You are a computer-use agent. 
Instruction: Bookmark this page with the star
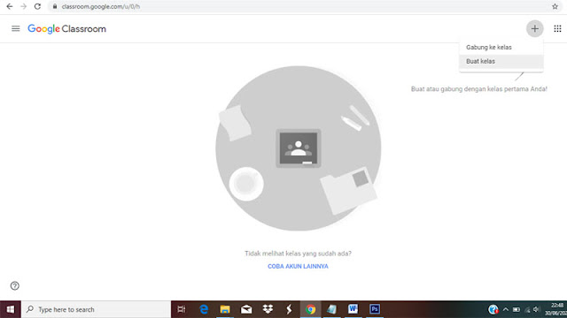click(x=555, y=6)
